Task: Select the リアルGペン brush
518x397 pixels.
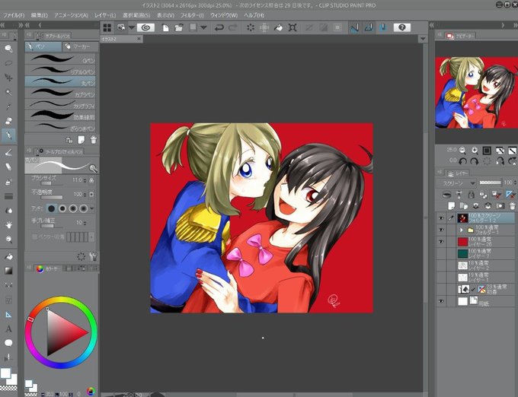Action: [60, 70]
